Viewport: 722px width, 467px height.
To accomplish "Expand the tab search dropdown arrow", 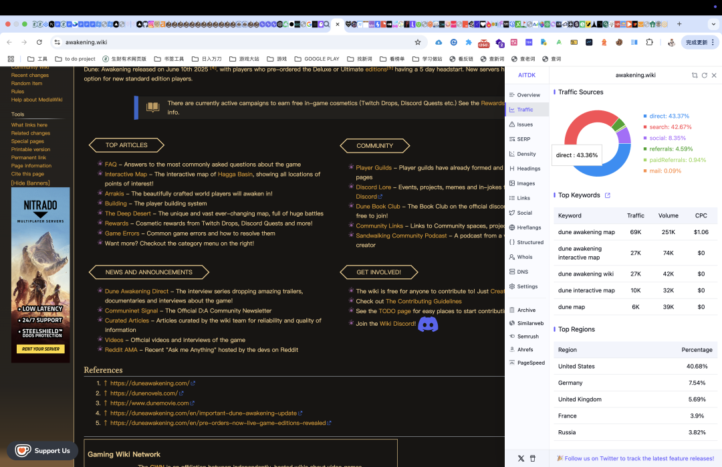I will 713,24.
